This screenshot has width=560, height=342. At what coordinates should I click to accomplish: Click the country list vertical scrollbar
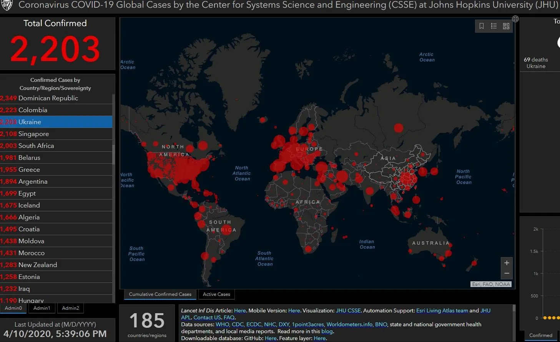tap(113, 154)
